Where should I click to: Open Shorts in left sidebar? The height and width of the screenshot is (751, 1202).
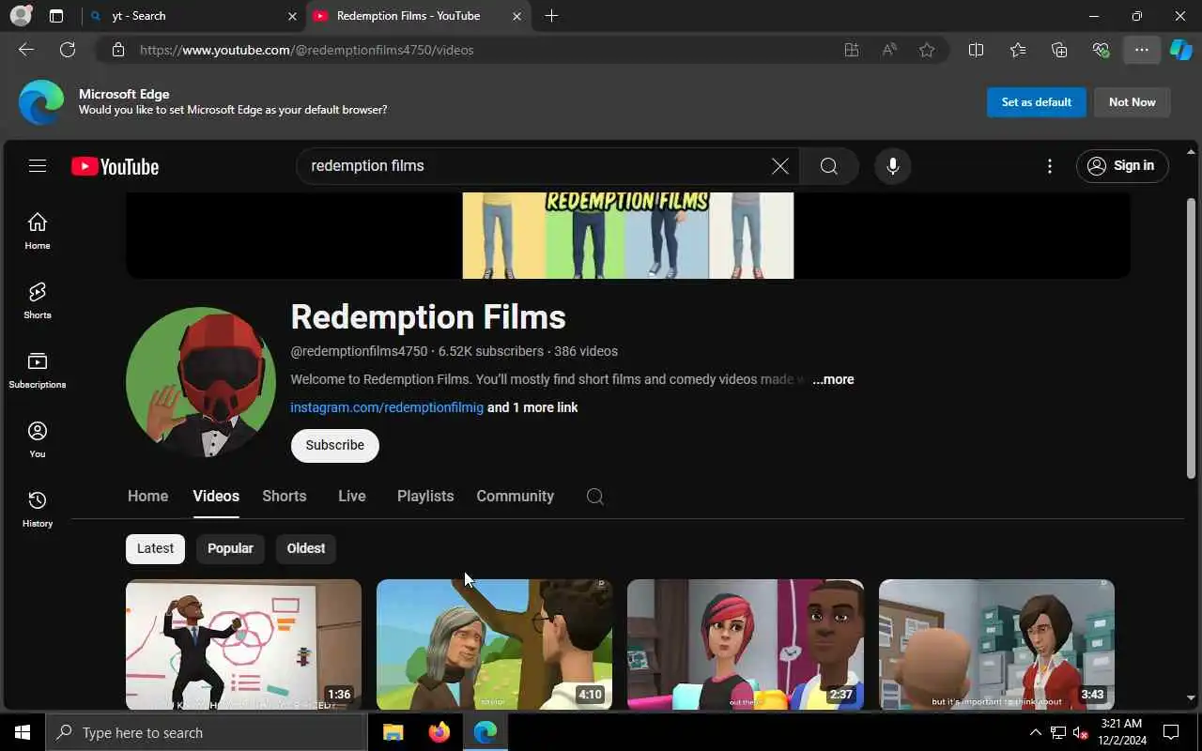click(x=38, y=300)
